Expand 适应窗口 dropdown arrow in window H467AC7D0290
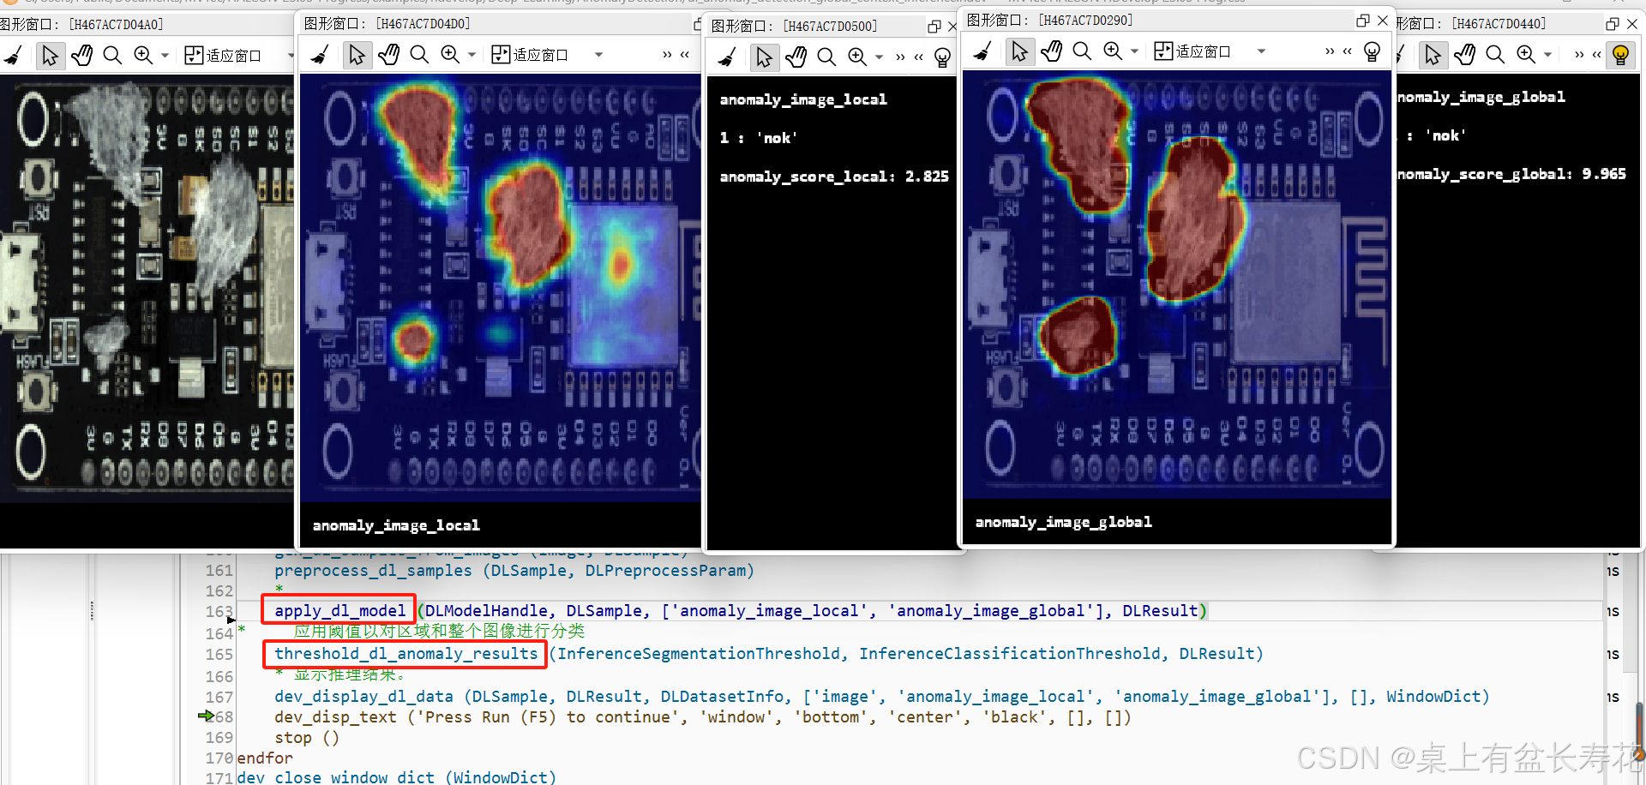The width and height of the screenshot is (1646, 785). tap(1261, 51)
